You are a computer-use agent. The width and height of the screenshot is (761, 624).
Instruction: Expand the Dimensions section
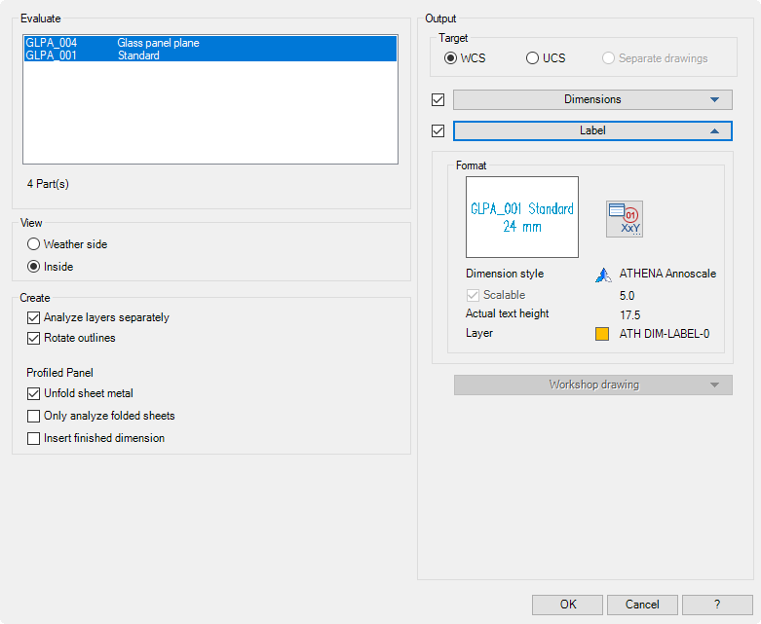(592, 99)
